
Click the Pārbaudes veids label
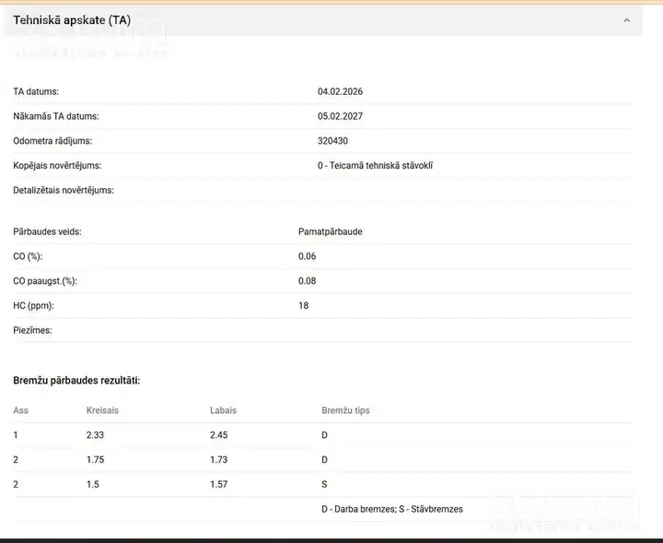pos(47,232)
